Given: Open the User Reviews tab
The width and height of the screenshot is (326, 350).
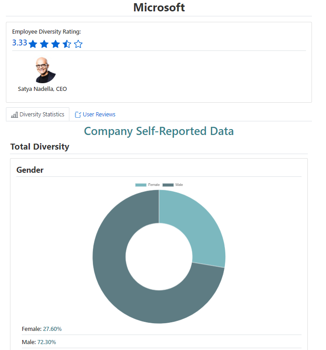Looking at the screenshot, I should [95, 115].
